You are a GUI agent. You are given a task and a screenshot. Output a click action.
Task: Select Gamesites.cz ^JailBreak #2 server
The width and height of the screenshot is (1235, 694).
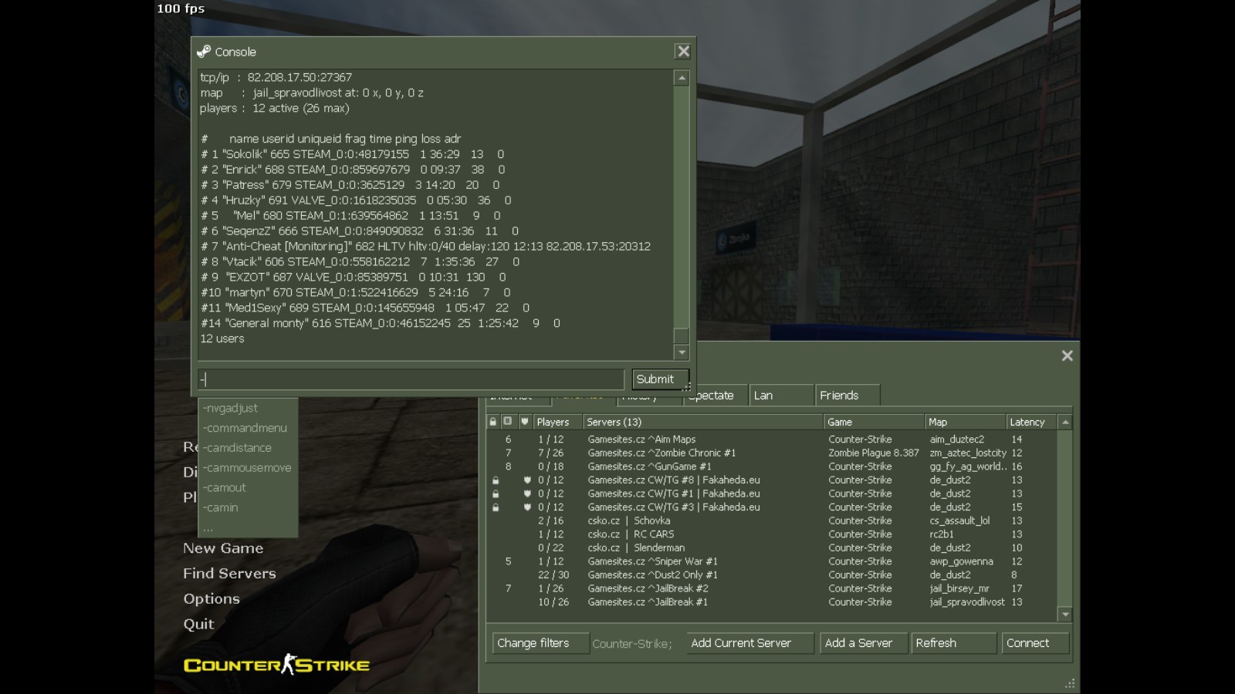click(x=772, y=588)
